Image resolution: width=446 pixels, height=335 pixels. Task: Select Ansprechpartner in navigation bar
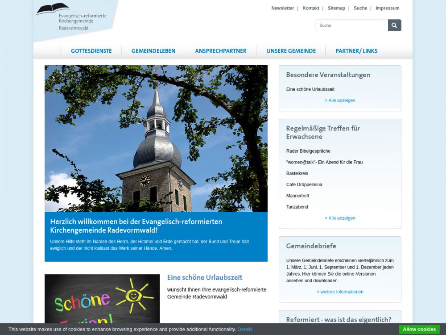point(220,51)
